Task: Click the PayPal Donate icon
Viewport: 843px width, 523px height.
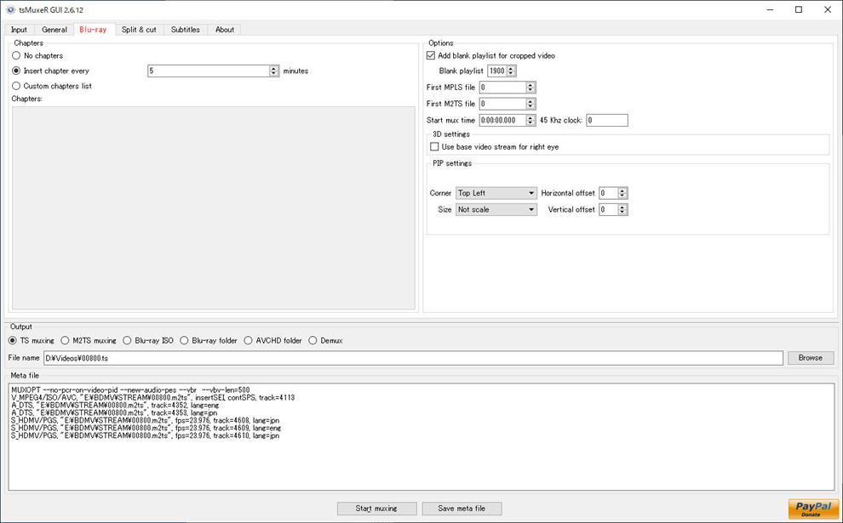Action: pyautogui.click(x=812, y=509)
